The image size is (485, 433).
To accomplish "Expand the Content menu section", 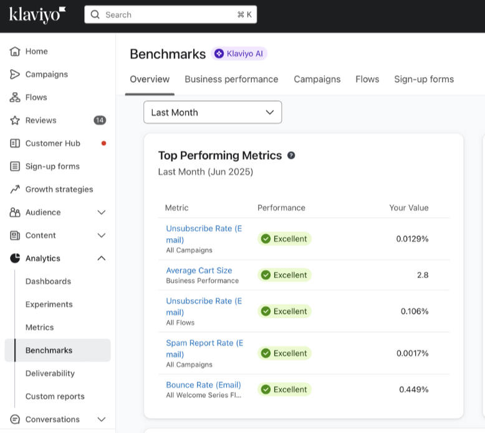I will tap(101, 236).
